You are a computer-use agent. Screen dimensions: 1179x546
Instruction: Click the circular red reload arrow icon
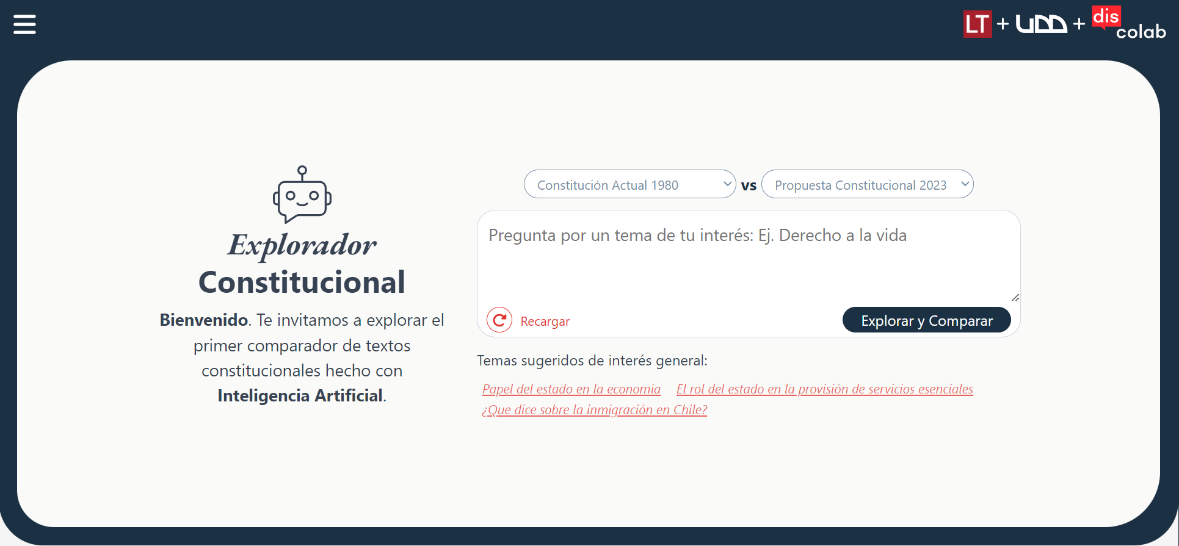pos(499,320)
